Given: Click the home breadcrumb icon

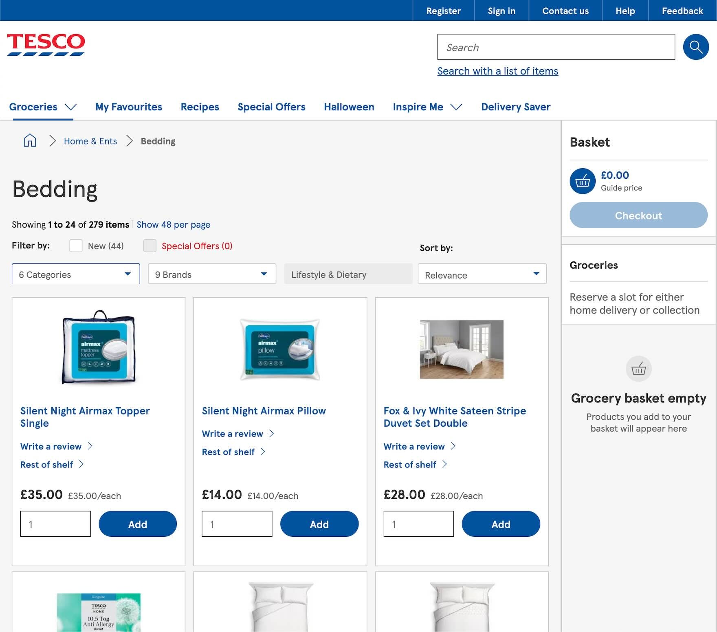Looking at the screenshot, I should pyautogui.click(x=30, y=141).
